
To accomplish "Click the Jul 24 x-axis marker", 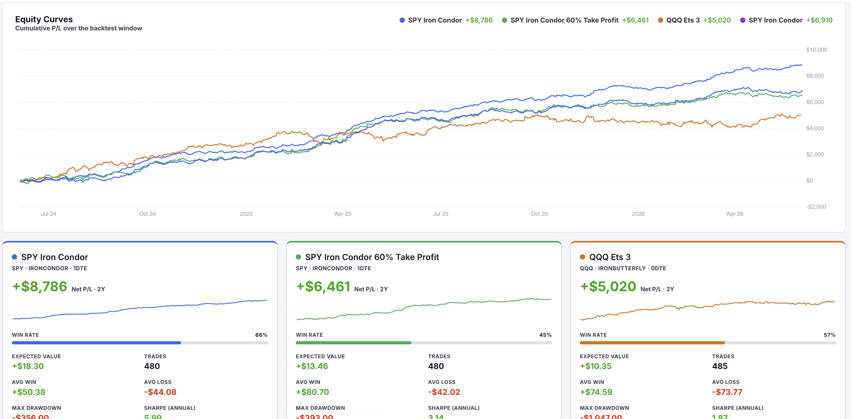I will point(48,214).
